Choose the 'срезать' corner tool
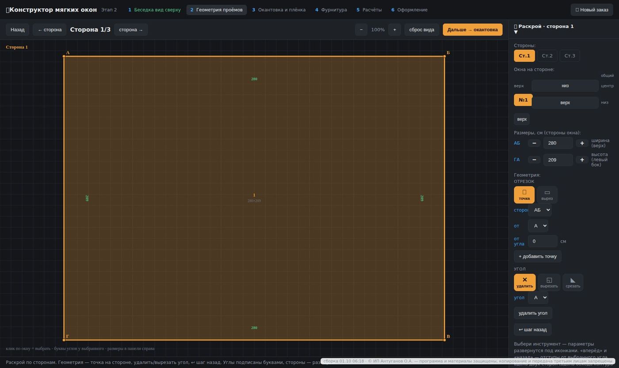The image size is (619, 368). [573, 282]
